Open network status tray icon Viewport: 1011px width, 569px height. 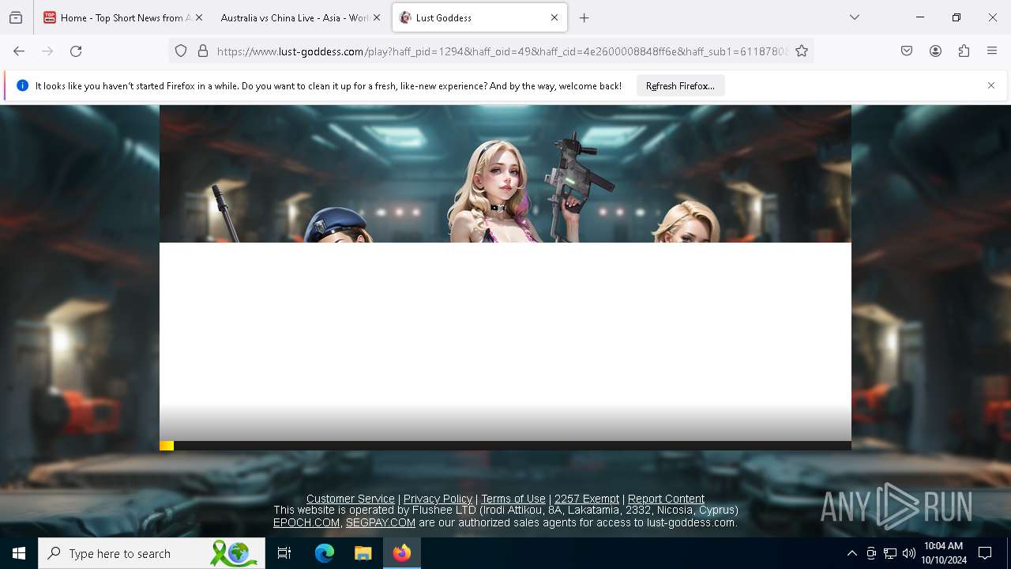tap(890, 553)
